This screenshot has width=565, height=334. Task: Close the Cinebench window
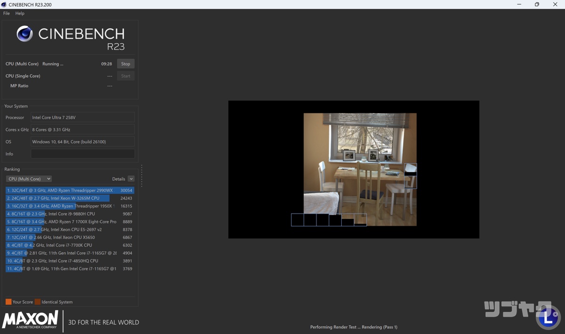click(555, 4)
